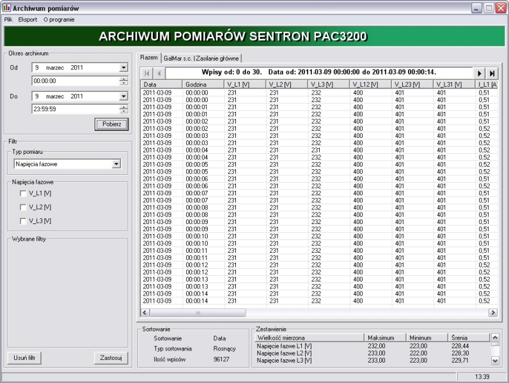Screen dimensions: 509x383
Task: Click average value 228,44
Action: pyautogui.click(x=460, y=346)
